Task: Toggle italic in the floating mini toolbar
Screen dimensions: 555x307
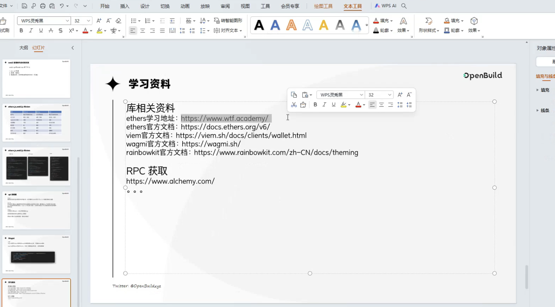Action: (324, 105)
